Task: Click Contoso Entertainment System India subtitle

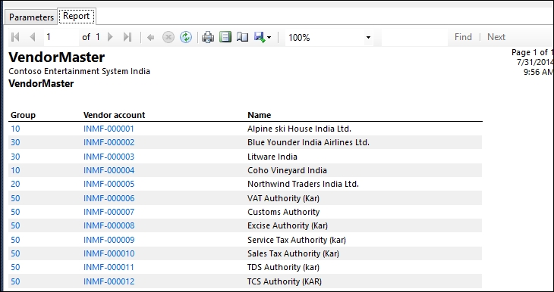Action: click(x=80, y=71)
